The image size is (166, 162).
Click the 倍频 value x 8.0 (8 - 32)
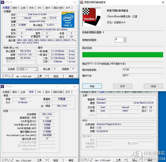point(25,55)
